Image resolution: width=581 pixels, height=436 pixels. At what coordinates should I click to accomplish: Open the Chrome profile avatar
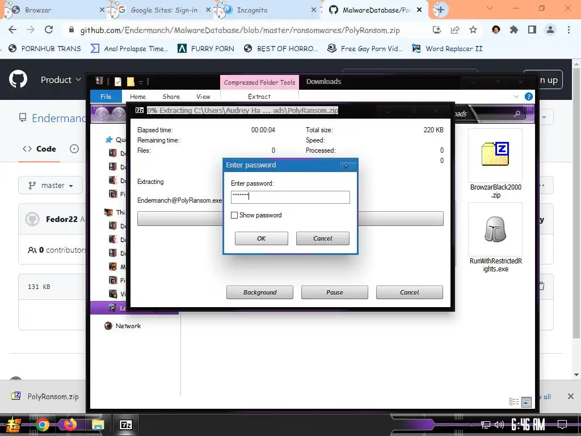click(x=550, y=30)
